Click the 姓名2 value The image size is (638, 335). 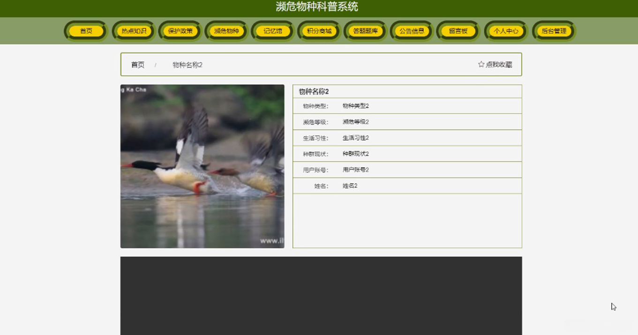click(350, 186)
